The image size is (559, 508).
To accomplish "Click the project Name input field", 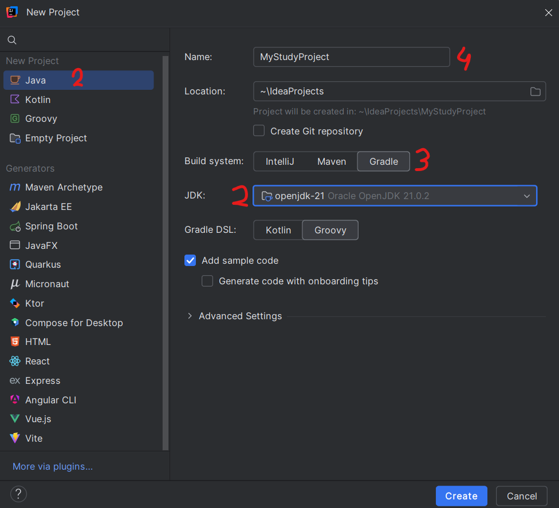I will click(351, 57).
